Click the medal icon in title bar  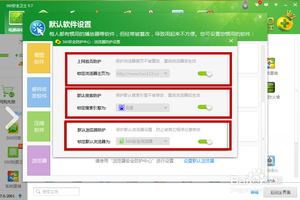245,6
